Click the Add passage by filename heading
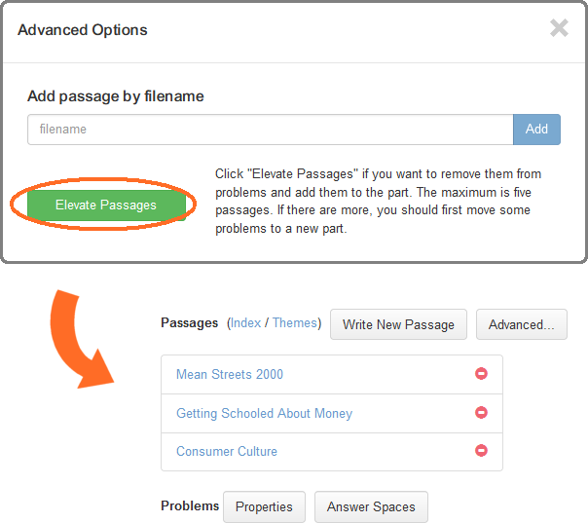This screenshot has height=523, width=588. pyautogui.click(x=116, y=96)
